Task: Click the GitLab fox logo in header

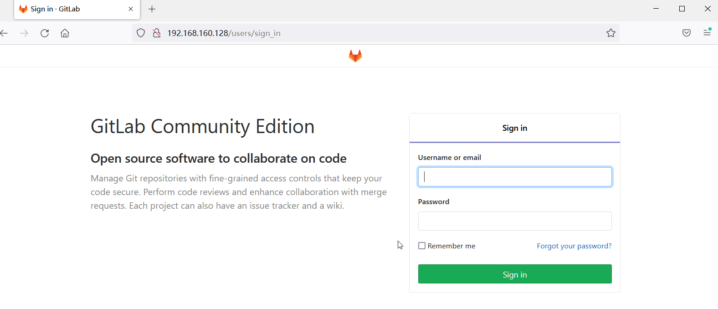Action: click(355, 56)
